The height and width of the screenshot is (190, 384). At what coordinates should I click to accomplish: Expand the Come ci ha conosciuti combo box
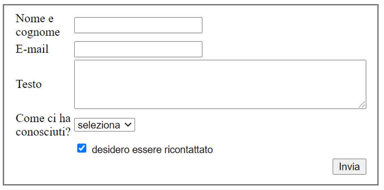click(x=105, y=125)
